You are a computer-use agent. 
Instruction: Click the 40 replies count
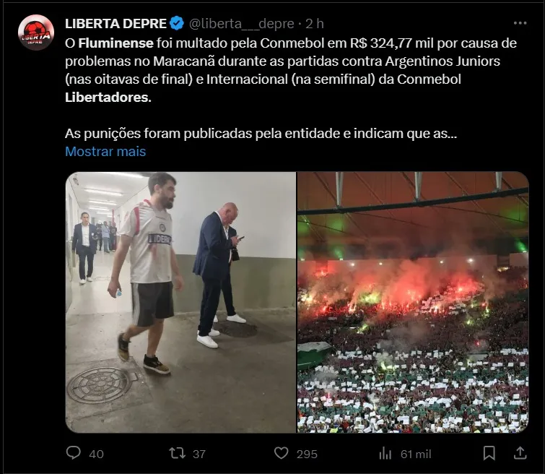(x=96, y=454)
